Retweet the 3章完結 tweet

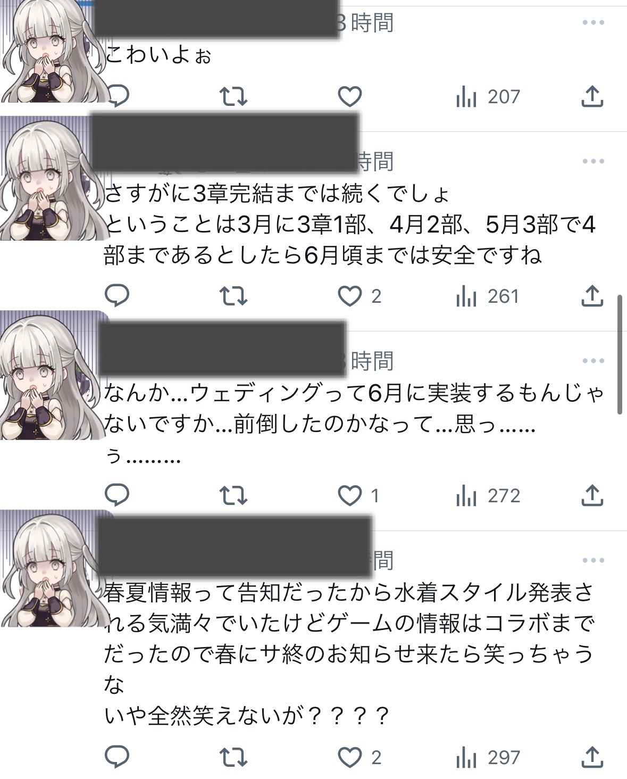(233, 296)
